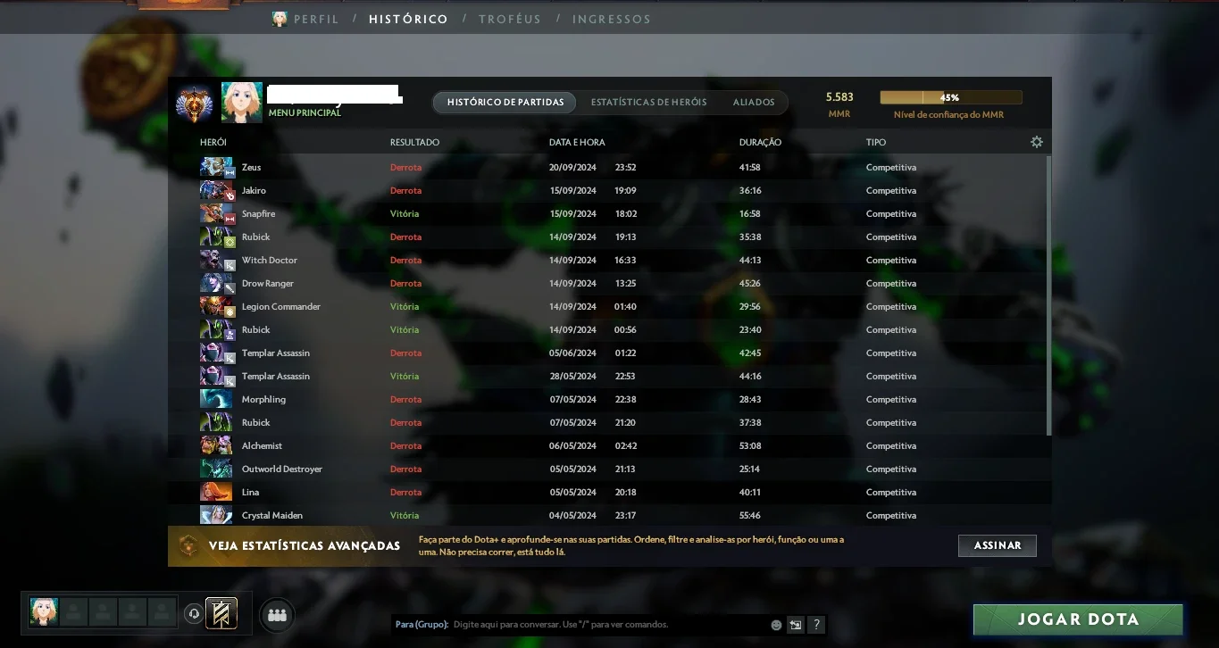Sort by the Tipo column header

[876, 142]
